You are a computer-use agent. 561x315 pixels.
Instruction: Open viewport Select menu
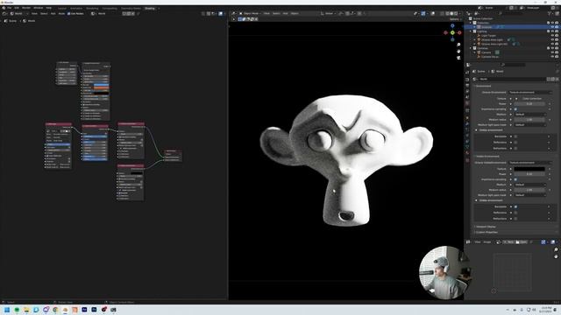[x=276, y=14]
